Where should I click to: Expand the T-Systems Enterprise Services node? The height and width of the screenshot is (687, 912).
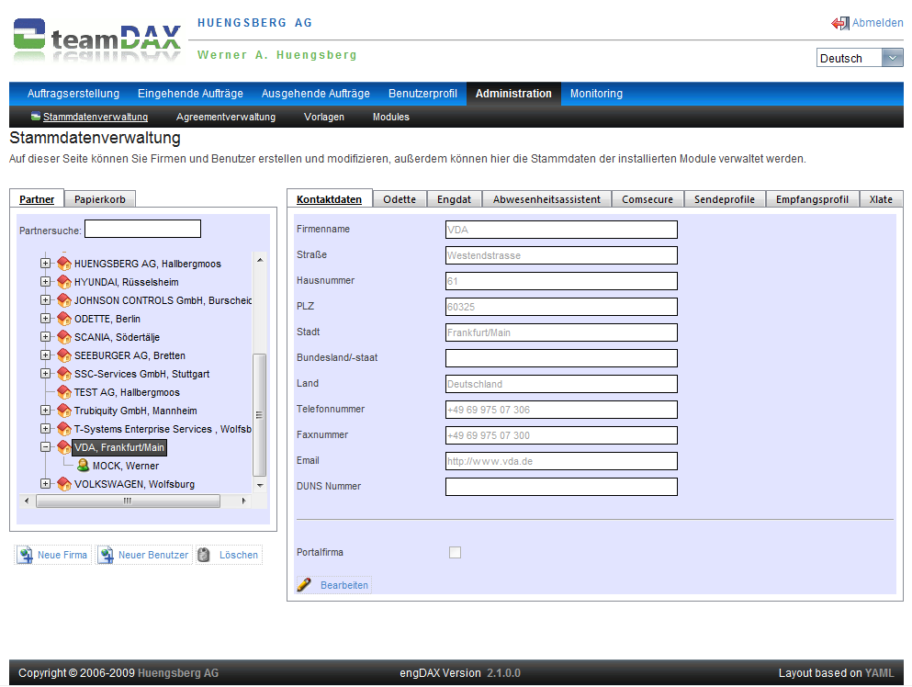45,429
